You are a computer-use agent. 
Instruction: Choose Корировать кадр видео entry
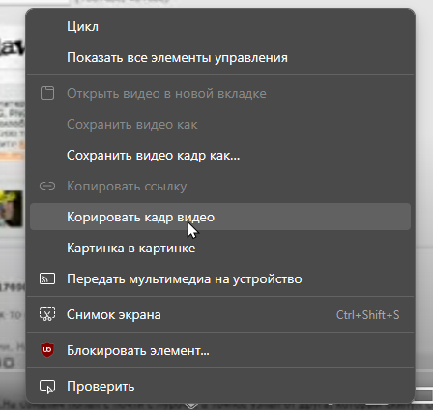point(220,217)
